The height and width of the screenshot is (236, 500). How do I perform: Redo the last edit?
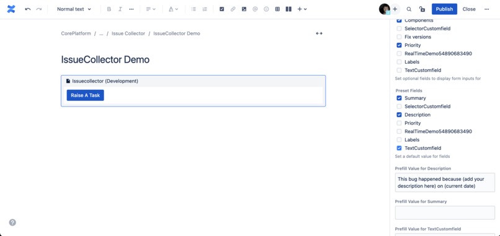click(39, 9)
